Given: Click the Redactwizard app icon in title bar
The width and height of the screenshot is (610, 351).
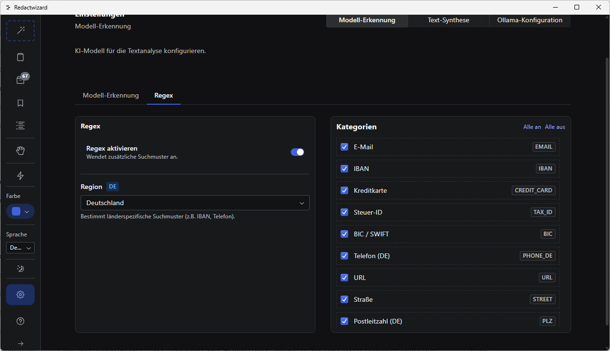Looking at the screenshot, I should point(8,8).
